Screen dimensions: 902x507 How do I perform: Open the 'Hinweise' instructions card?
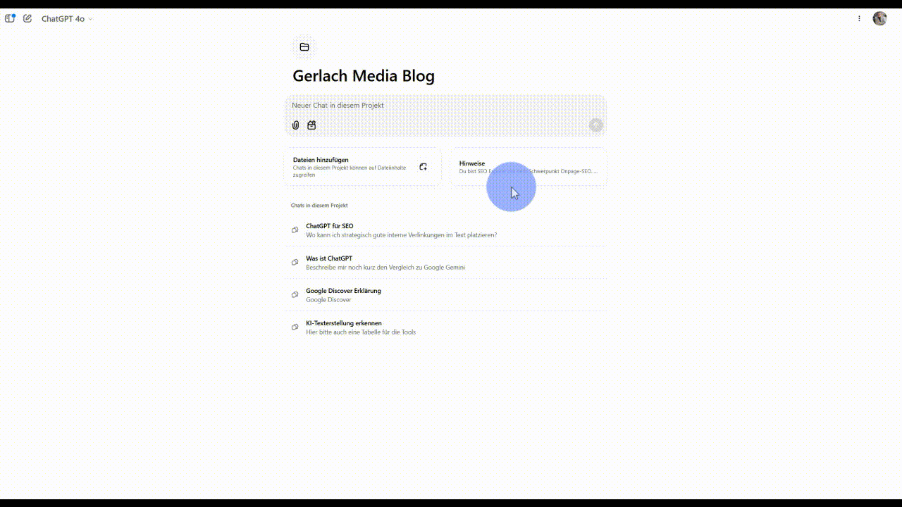click(x=529, y=167)
